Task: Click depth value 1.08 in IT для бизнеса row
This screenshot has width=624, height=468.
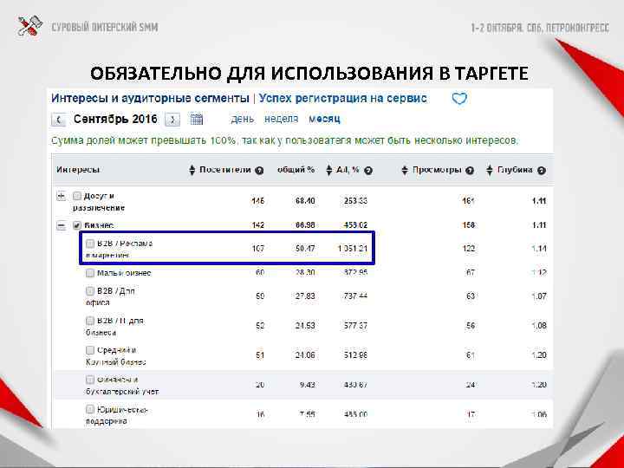Action: click(539, 326)
